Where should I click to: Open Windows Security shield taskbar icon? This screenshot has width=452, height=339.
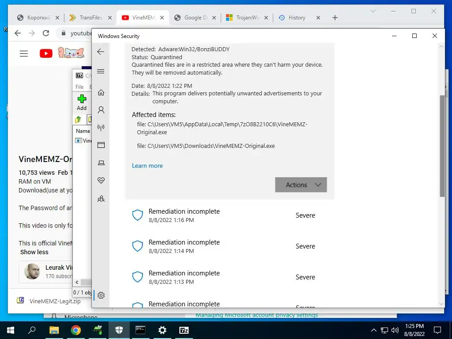point(119,330)
